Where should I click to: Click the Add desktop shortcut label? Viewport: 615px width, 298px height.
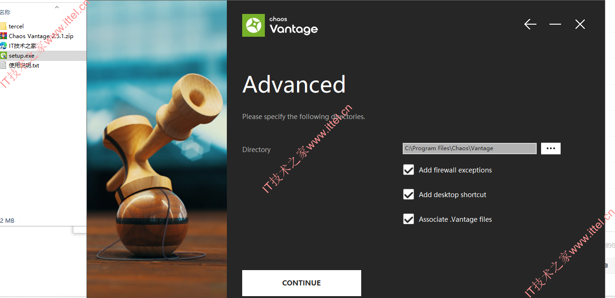point(452,195)
